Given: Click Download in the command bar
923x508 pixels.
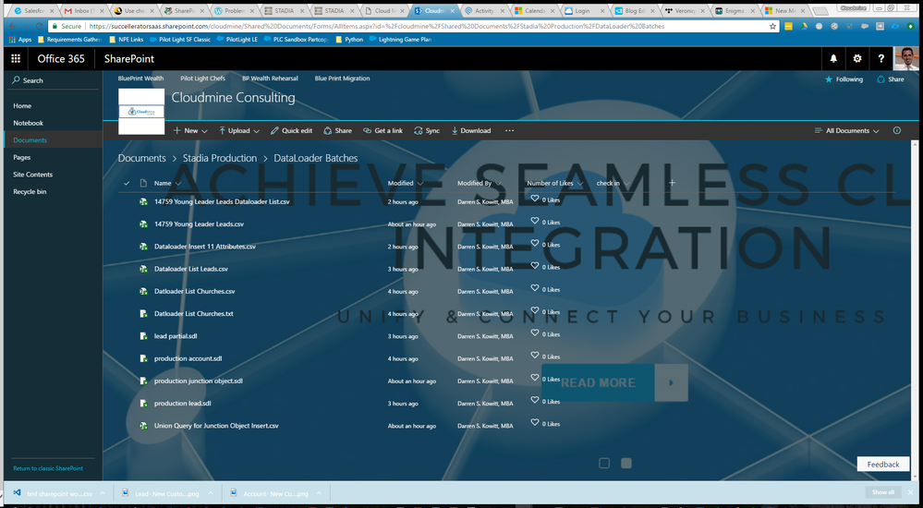Looking at the screenshot, I should click(471, 130).
